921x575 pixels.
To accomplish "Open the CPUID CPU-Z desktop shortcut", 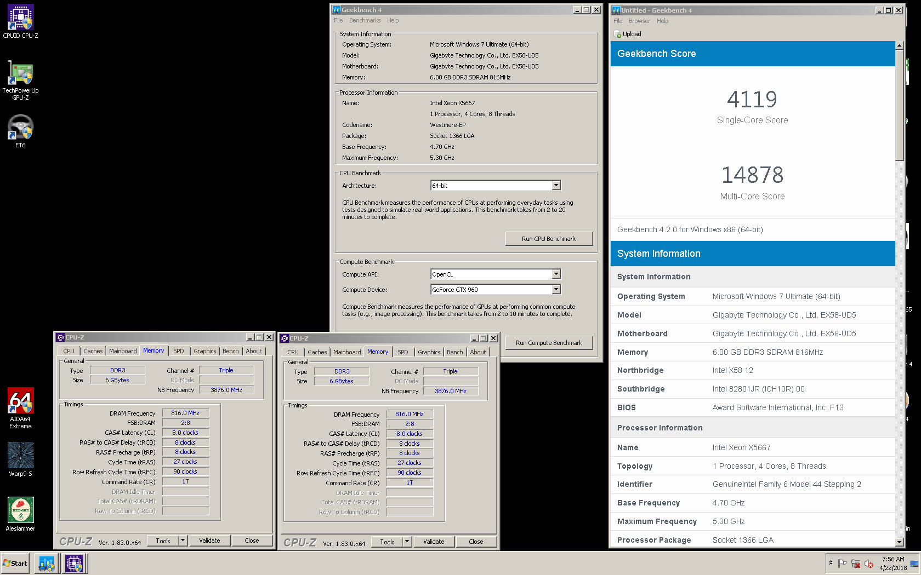I will (x=20, y=21).
